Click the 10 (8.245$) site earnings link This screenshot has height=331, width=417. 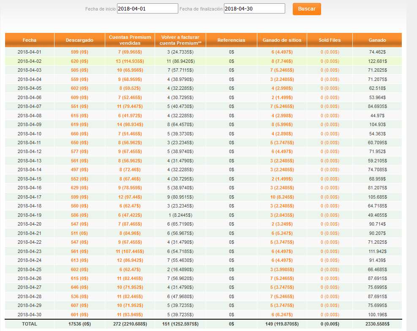pos(282,197)
